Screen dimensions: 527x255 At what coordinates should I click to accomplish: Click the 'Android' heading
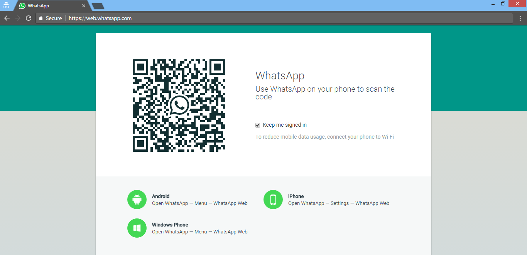(160, 196)
